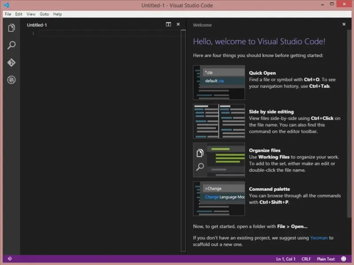Screen dimensions: 354x265
Task: Click the editor overview ruler scrollbar
Action: 183,140
